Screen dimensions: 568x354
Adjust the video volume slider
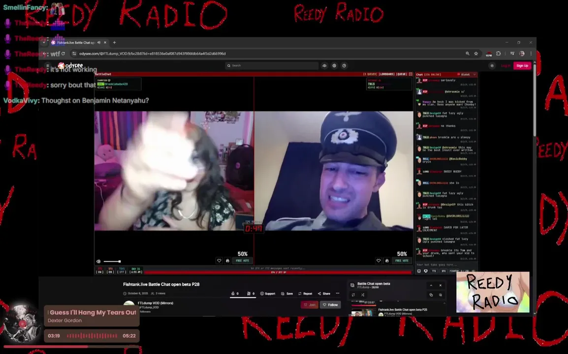[x=112, y=262]
